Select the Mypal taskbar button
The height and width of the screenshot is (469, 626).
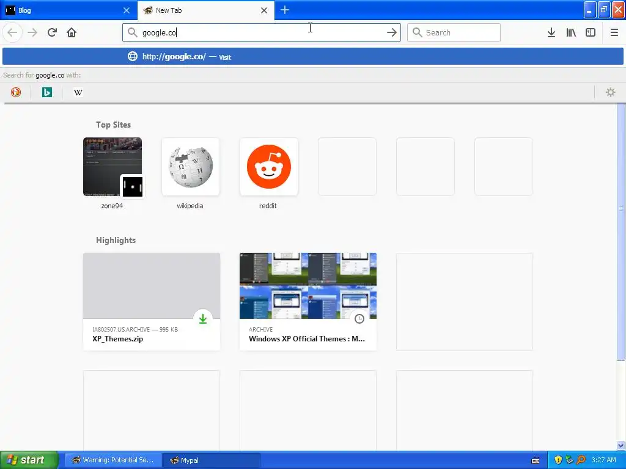(x=212, y=460)
